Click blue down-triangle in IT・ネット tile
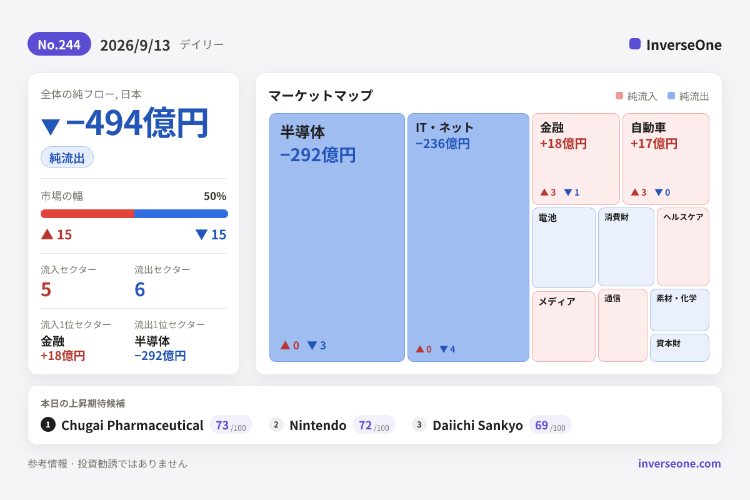The height and width of the screenshot is (500, 750). 443,349
